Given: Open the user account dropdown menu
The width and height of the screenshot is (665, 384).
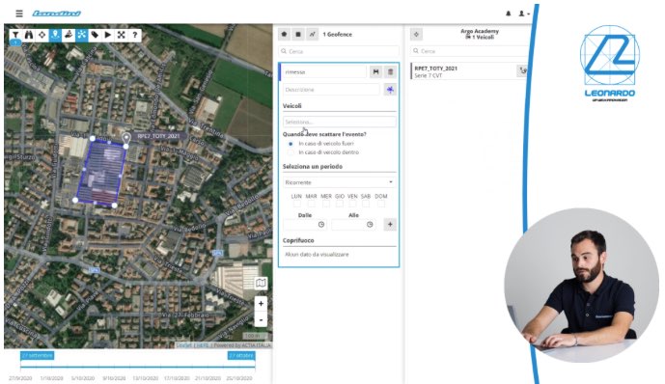Looking at the screenshot, I should (524, 14).
